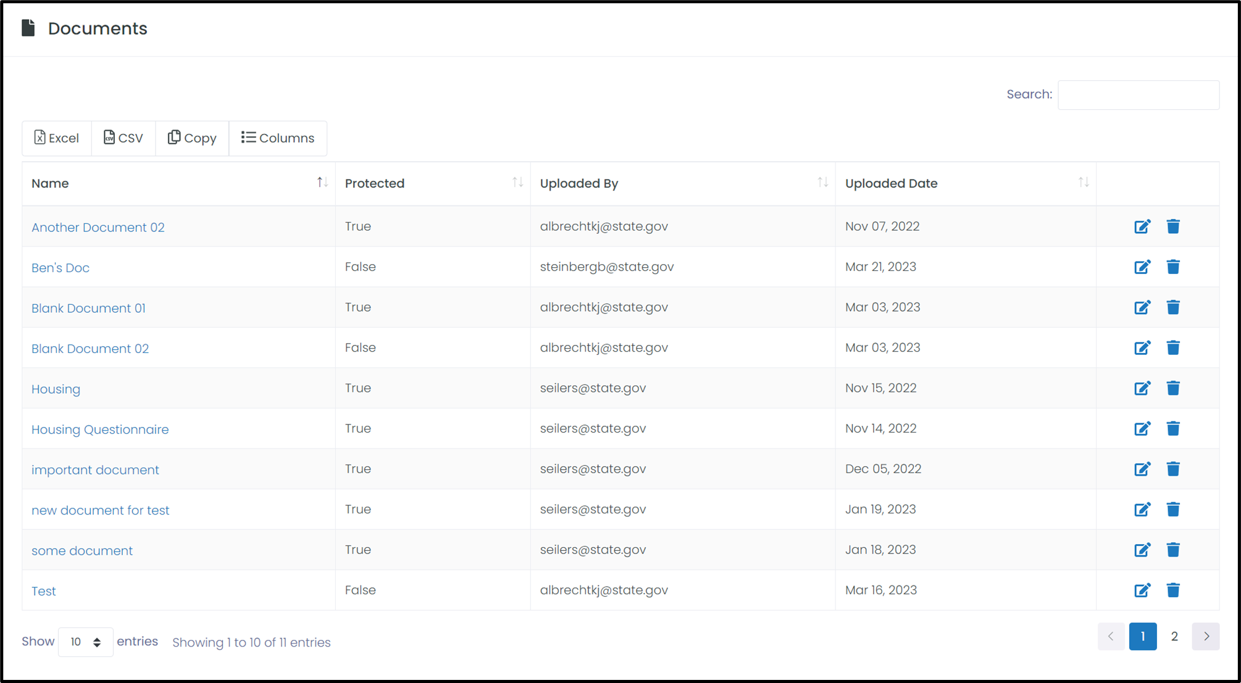Open the Test document link

click(x=43, y=591)
